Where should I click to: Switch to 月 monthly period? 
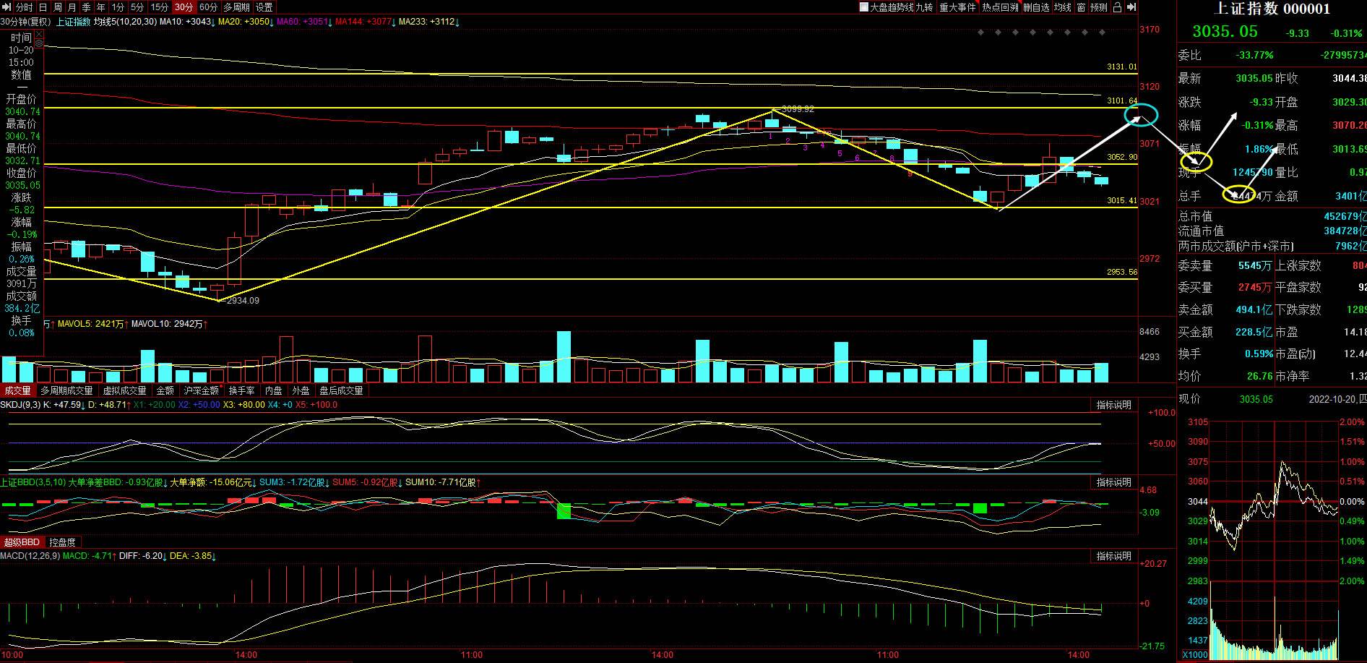72,7
